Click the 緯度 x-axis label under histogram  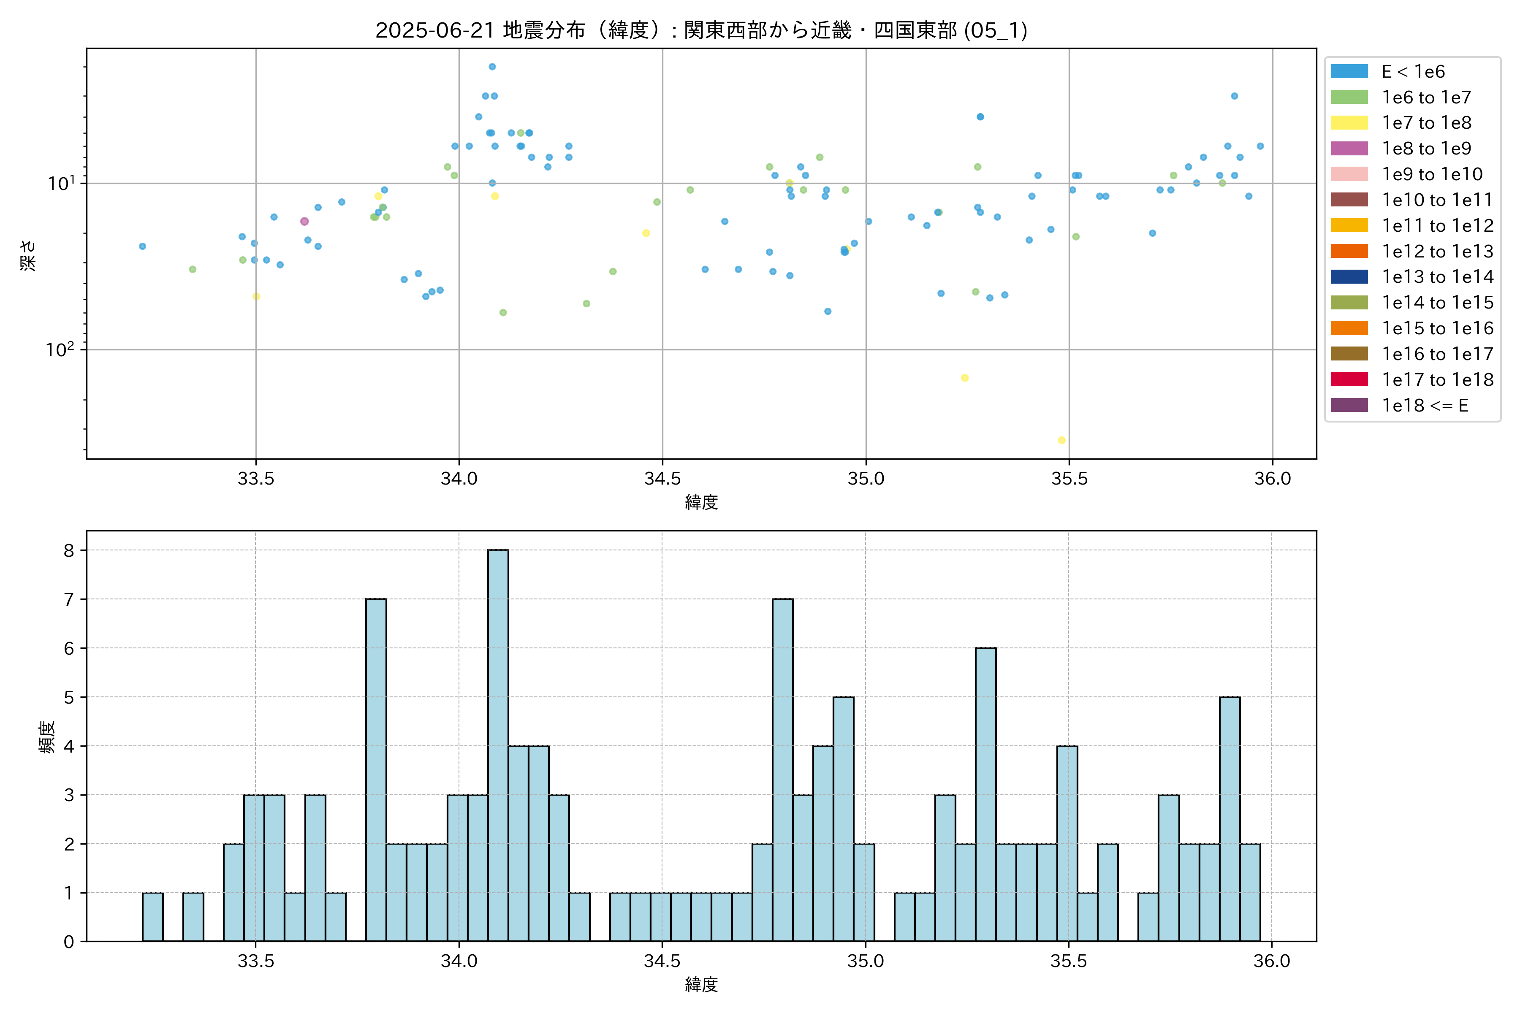click(x=701, y=985)
